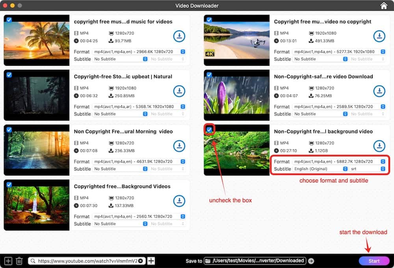The width and height of the screenshot is (394, 268).
Task: Click the clear button inside the URL field
Action: click(141, 261)
